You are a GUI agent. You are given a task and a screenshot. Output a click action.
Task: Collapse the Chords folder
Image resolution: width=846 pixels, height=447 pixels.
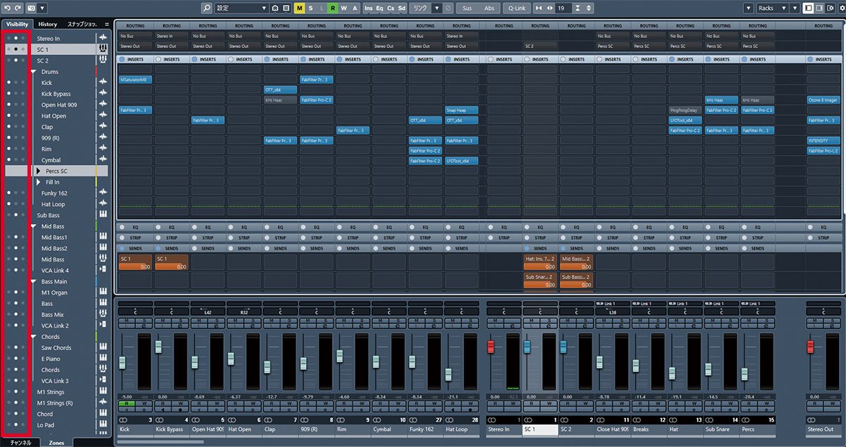(x=33, y=337)
